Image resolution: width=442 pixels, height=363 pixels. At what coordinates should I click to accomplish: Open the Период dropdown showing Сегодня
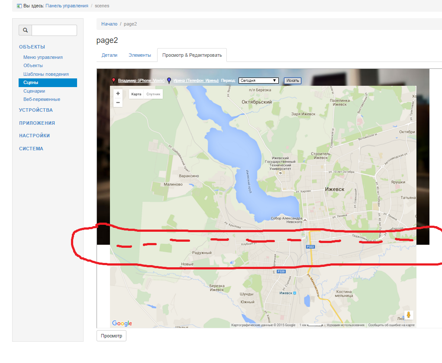click(x=258, y=81)
